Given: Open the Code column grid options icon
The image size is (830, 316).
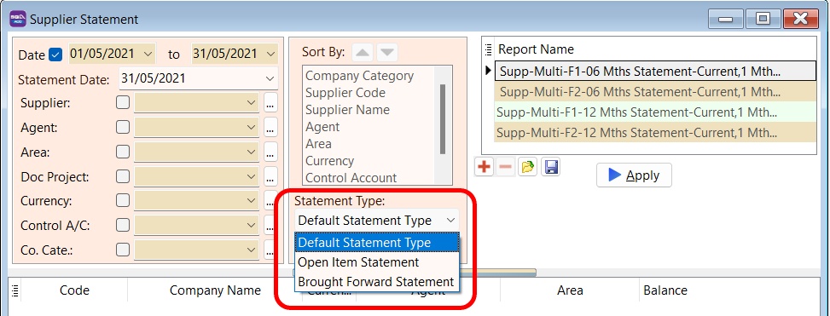Looking at the screenshot, I should click(15, 290).
